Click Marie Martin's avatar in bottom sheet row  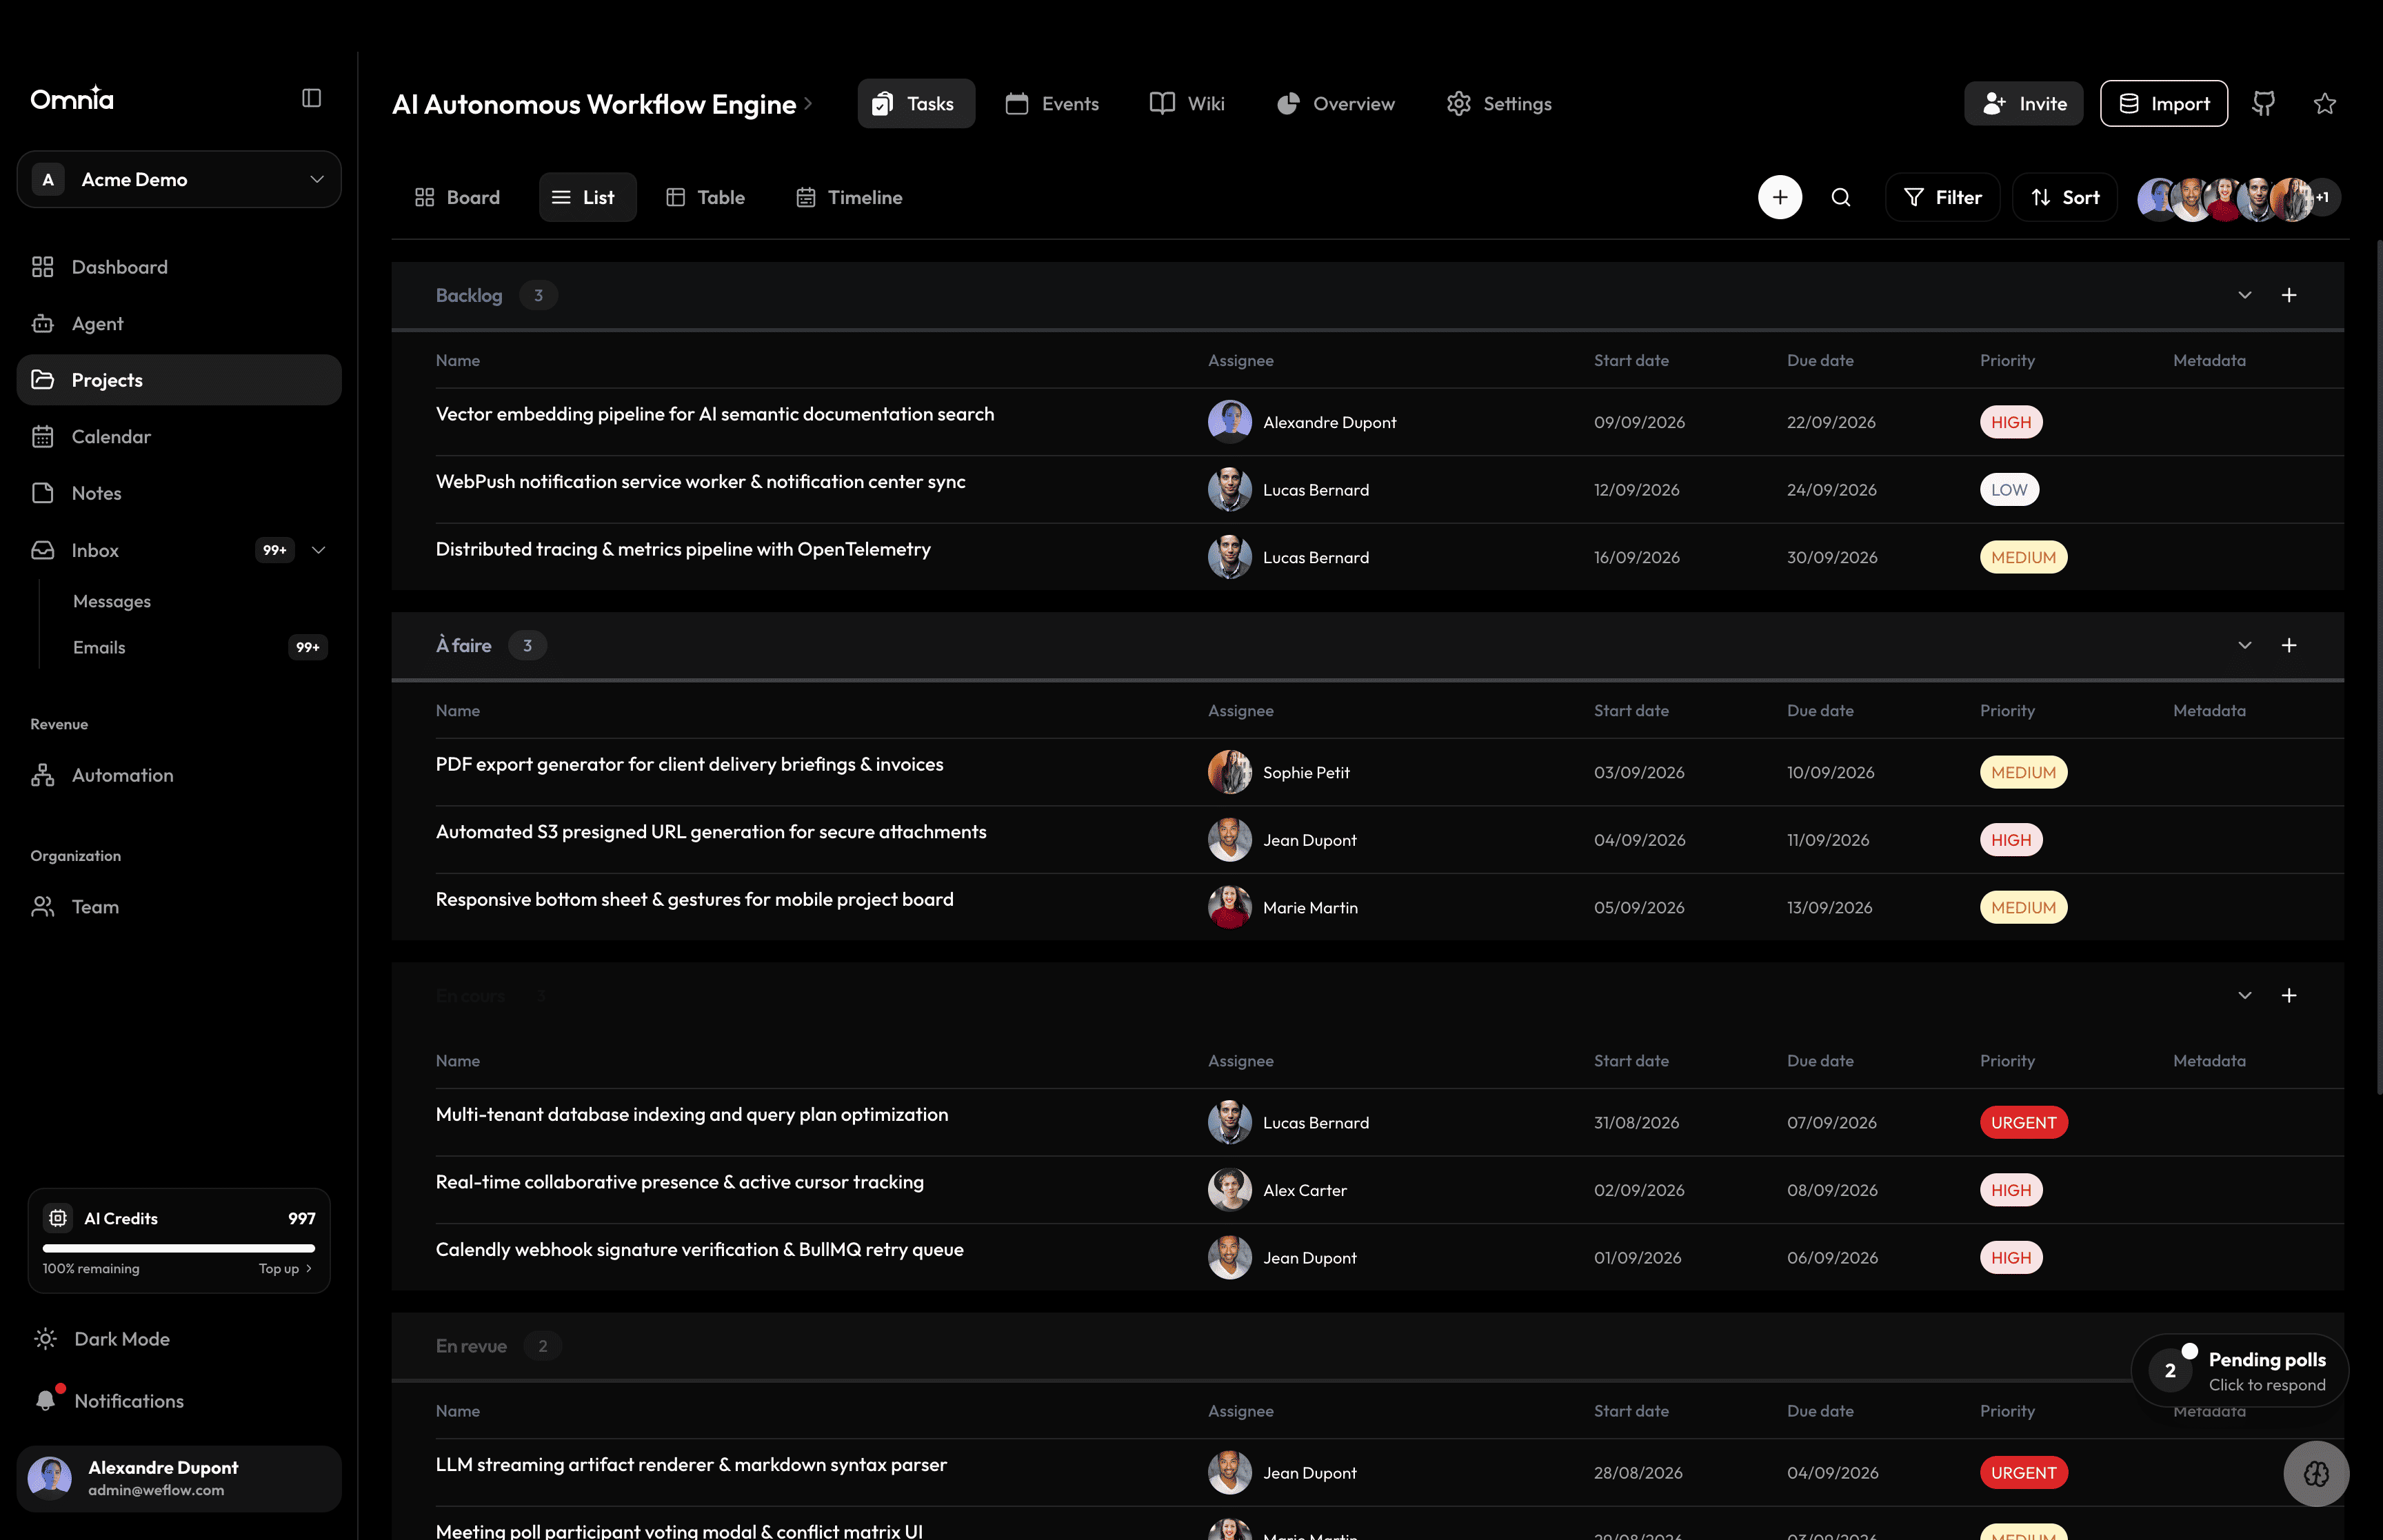[x=1229, y=907]
